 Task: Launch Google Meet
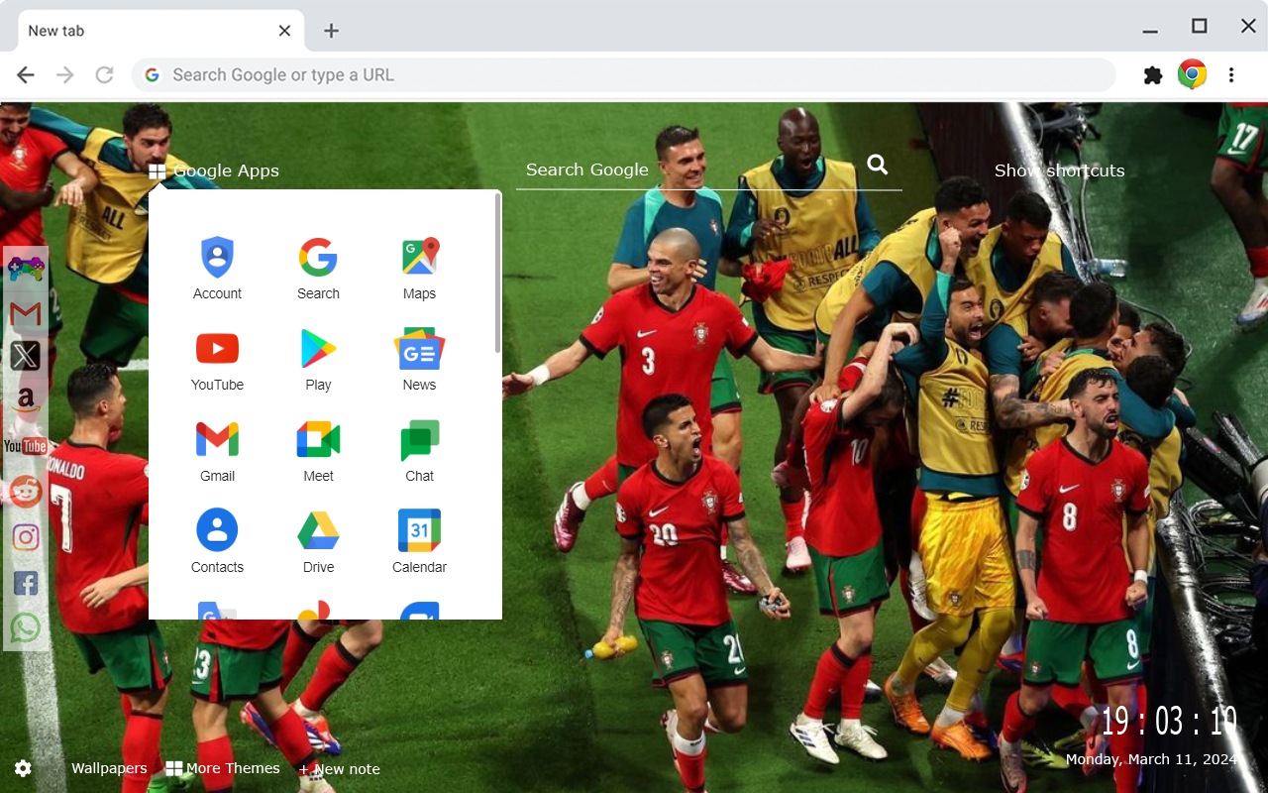(x=318, y=451)
